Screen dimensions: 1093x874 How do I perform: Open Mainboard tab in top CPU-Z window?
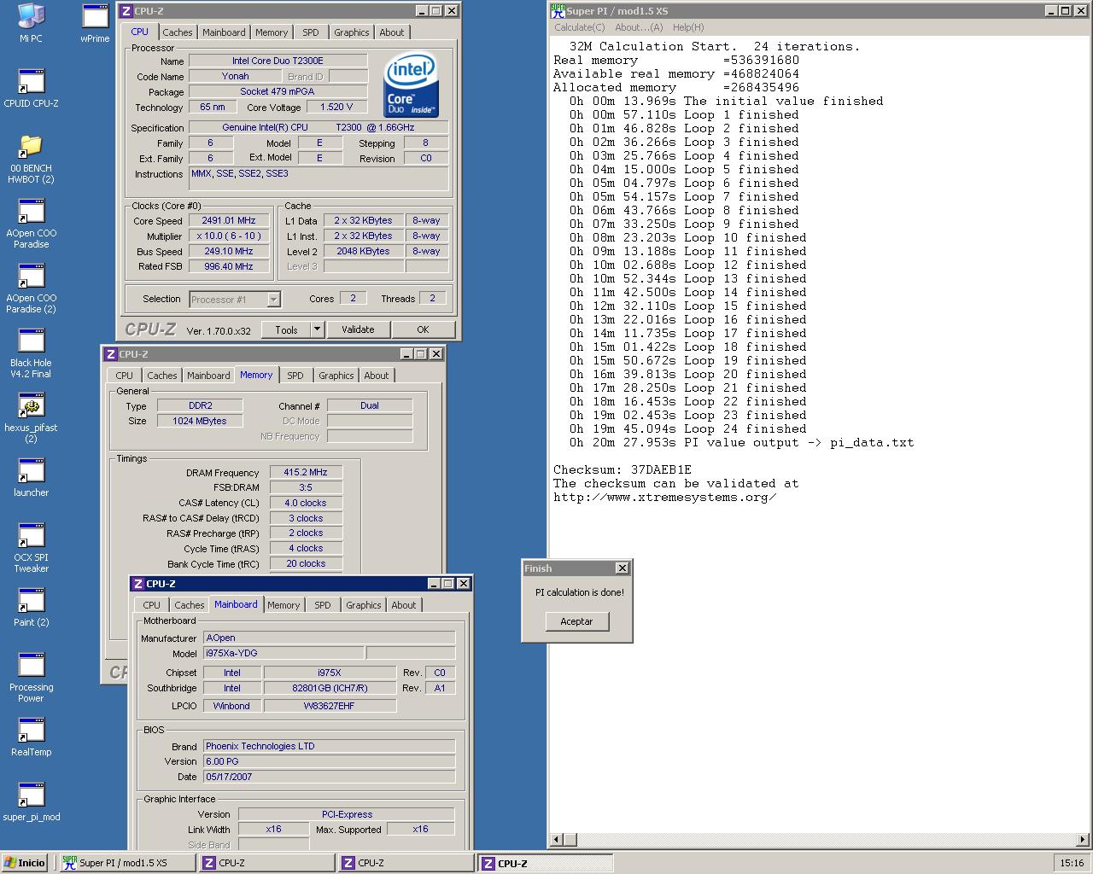point(224,32)
